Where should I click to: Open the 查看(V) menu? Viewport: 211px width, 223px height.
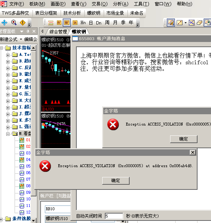pos(79,4)
